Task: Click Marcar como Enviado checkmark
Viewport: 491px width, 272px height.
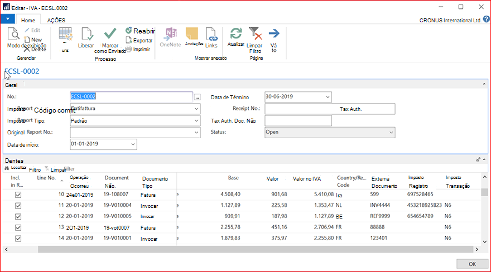Action: coord(110,34)
